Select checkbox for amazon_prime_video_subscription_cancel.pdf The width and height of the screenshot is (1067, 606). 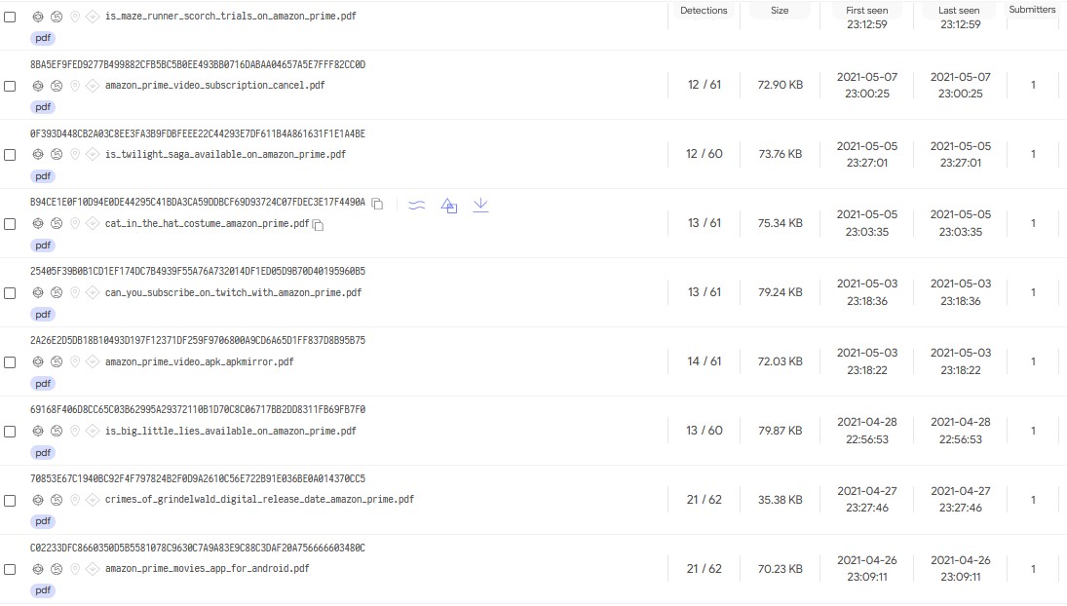click(x=10, y=86)
